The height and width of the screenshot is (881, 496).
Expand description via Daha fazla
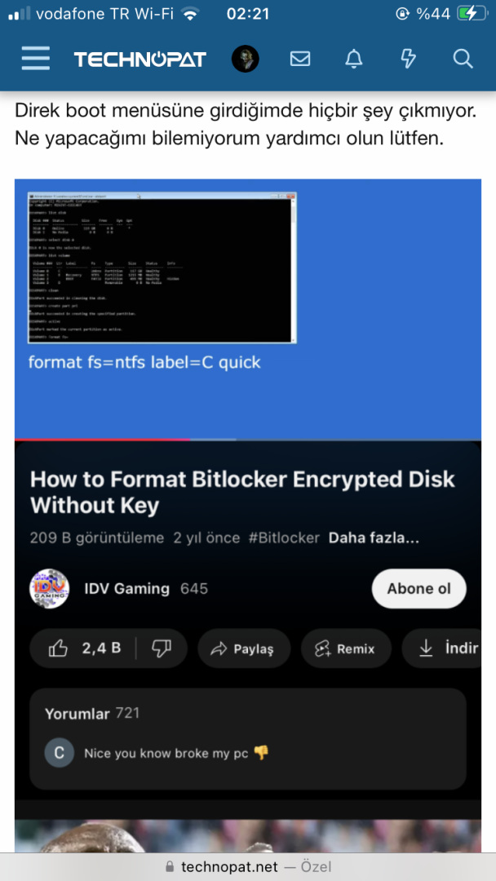pos(374,538)
